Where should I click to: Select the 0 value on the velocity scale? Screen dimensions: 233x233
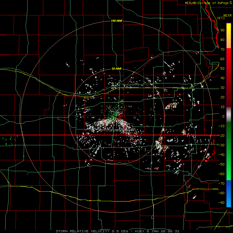[x=223, y=116]
